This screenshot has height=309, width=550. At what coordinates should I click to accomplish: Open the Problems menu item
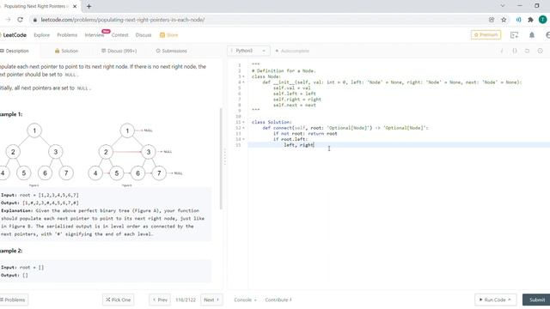click(x=67, y=35)
